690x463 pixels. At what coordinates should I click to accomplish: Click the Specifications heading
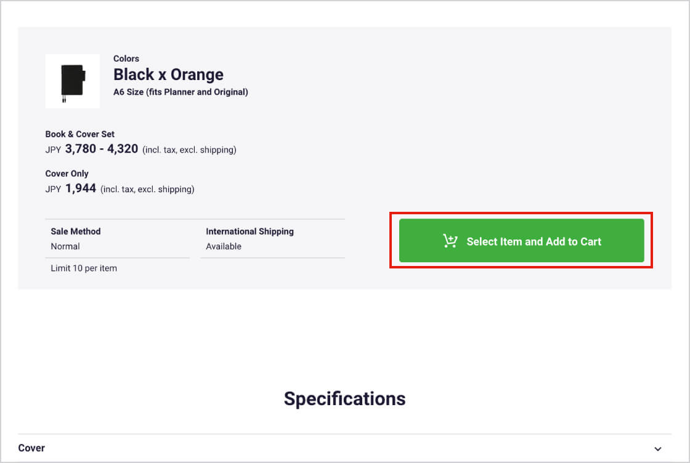tap(344, 398)
